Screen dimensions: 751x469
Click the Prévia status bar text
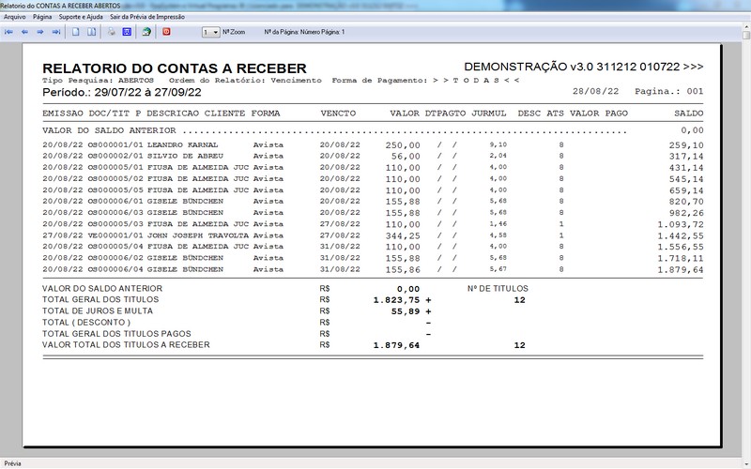pyautogui.click(x=12, y=463)
